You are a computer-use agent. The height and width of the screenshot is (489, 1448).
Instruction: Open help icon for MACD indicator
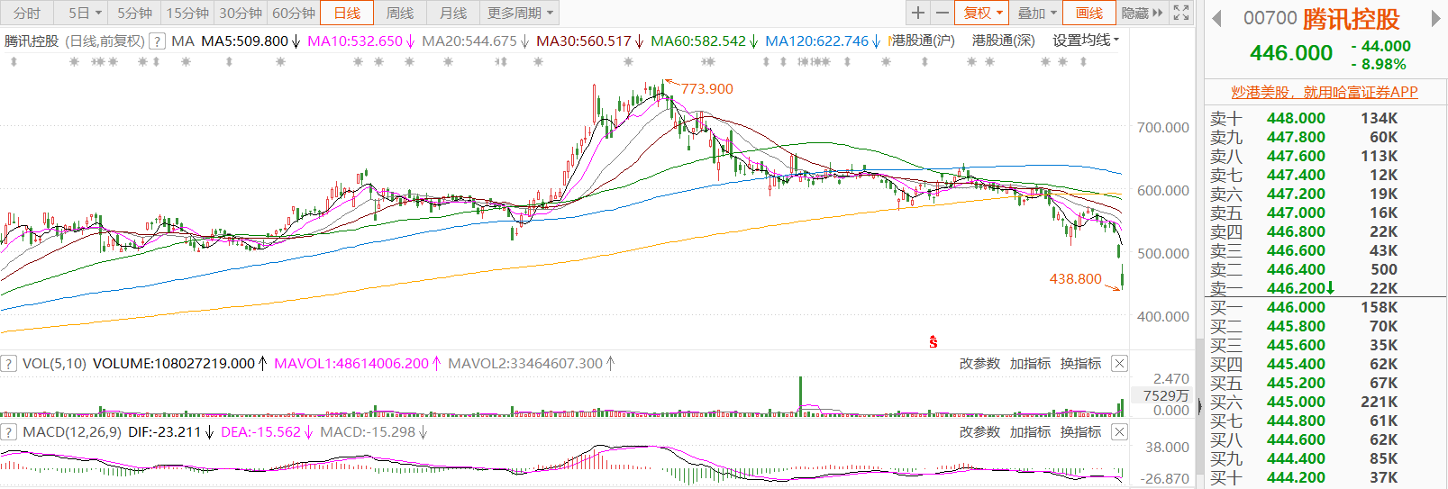pos(9,432)
